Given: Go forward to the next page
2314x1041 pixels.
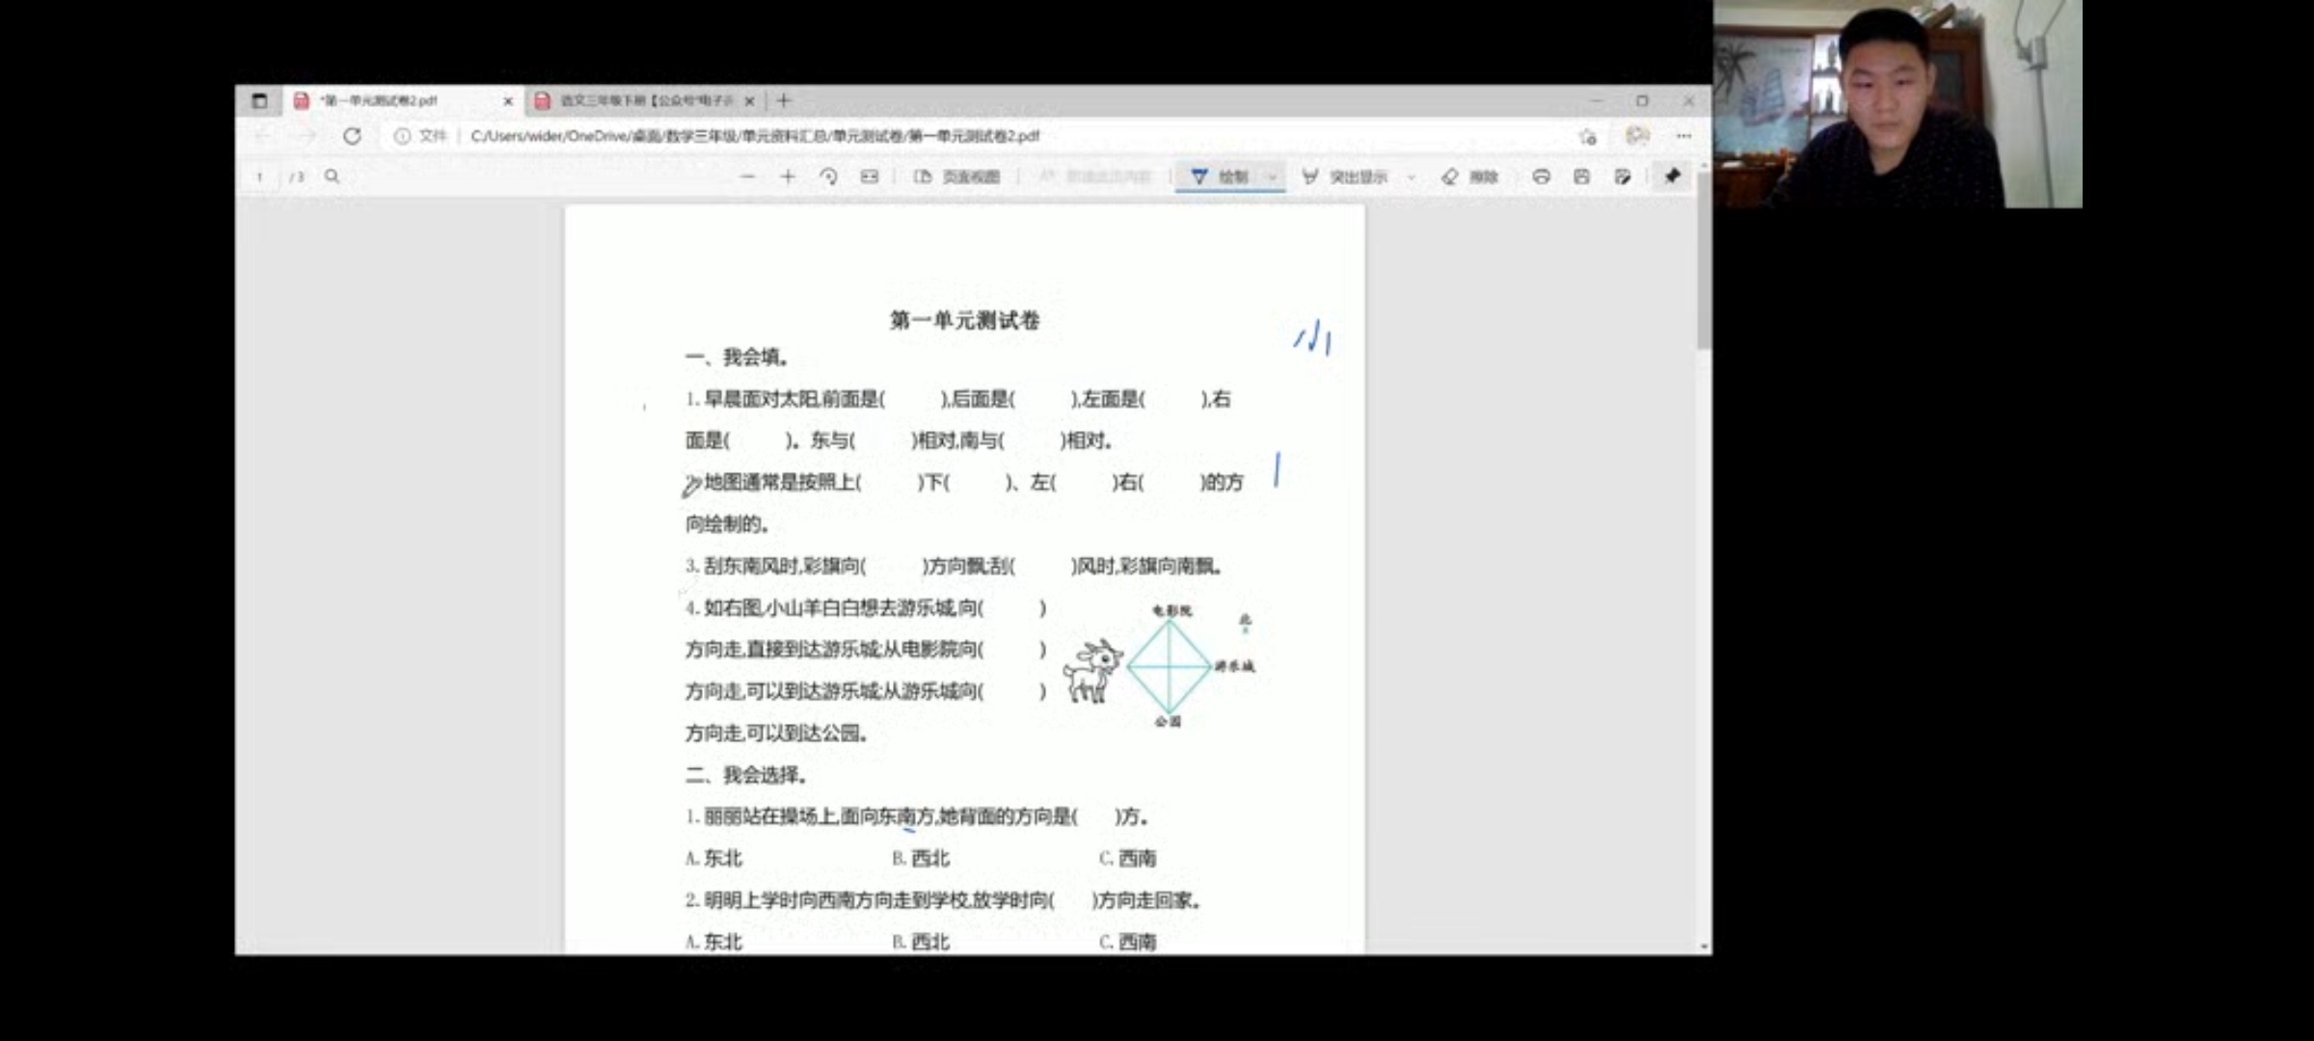Looking at the screenshot, I should coord(308,136).
